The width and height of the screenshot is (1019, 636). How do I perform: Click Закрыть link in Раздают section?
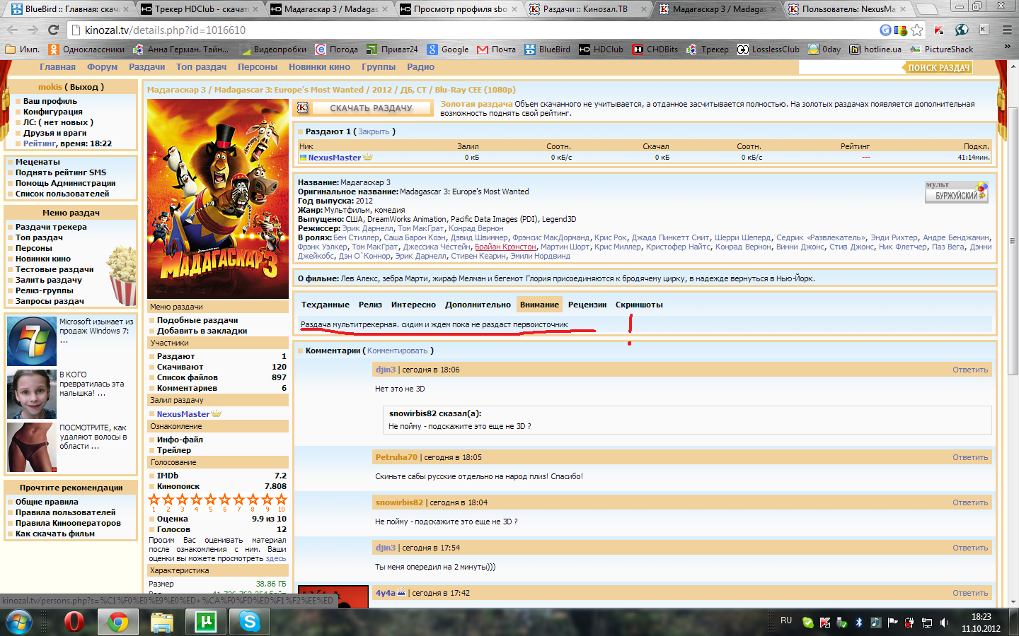(373, 132)
